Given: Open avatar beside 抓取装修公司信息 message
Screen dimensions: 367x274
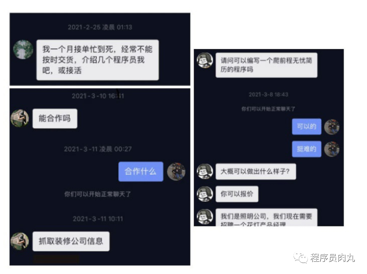Looking at the screenshot, I should [x=20, y=241].
